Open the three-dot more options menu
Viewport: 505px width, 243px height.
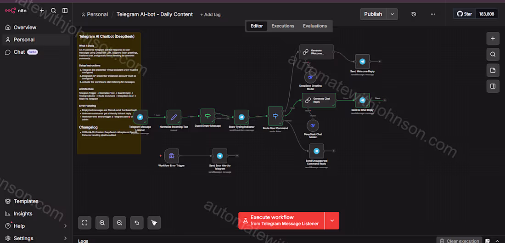pos(432,14)
